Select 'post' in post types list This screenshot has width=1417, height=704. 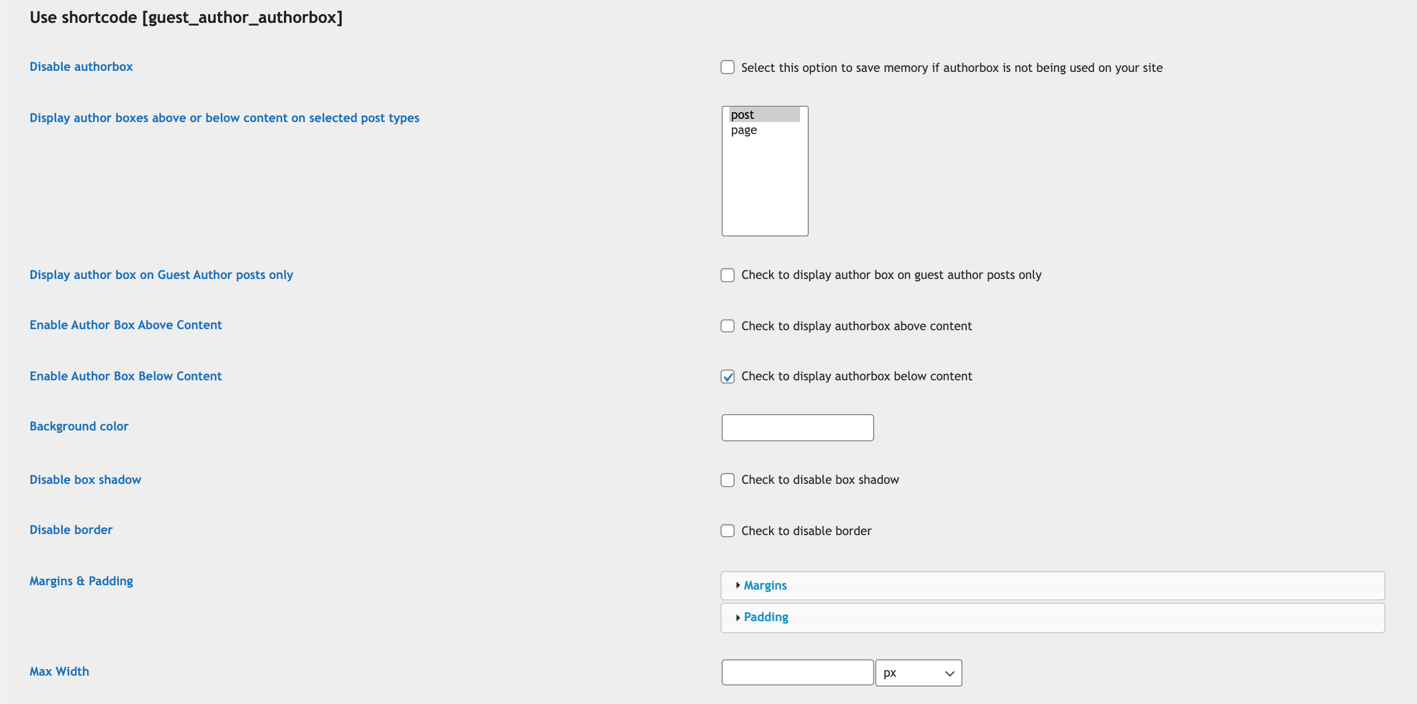point(764,114)
